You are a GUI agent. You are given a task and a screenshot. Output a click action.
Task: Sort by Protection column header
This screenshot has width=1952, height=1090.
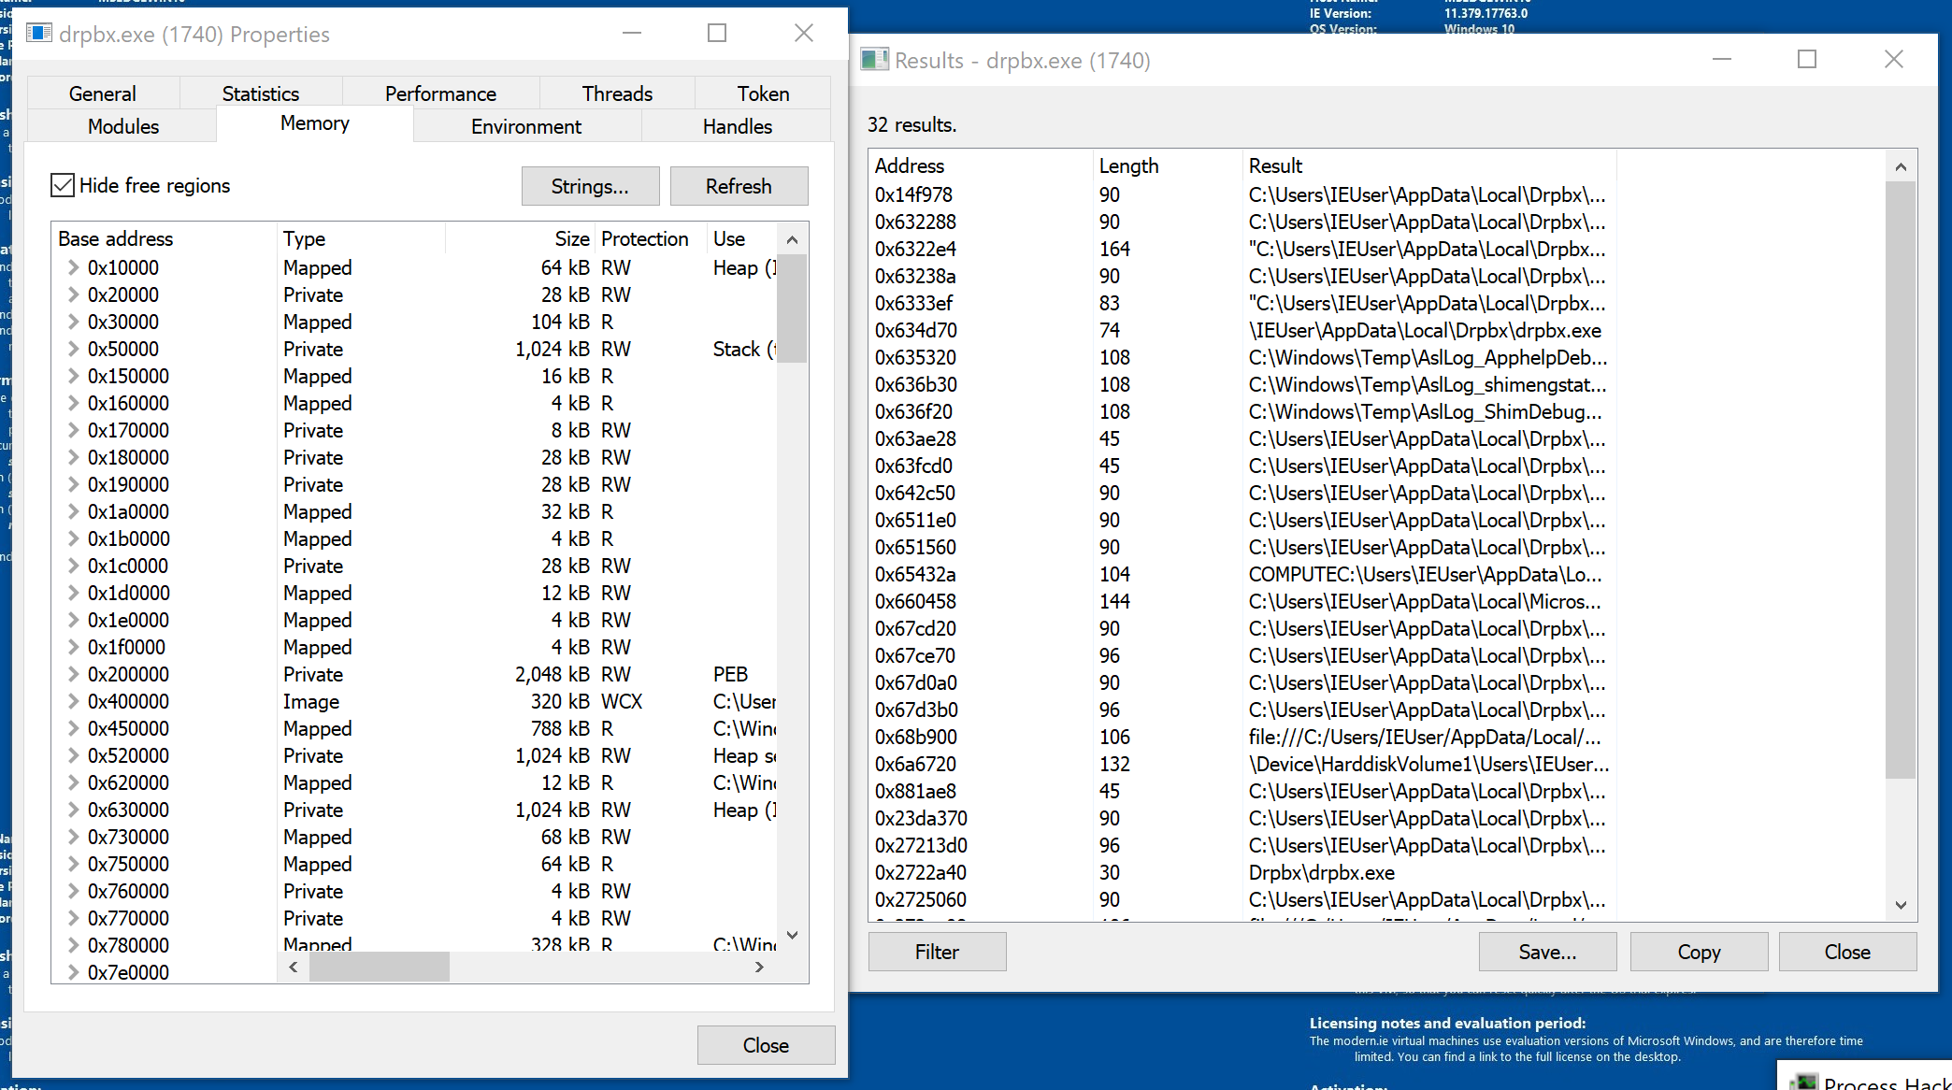point(651,238)
